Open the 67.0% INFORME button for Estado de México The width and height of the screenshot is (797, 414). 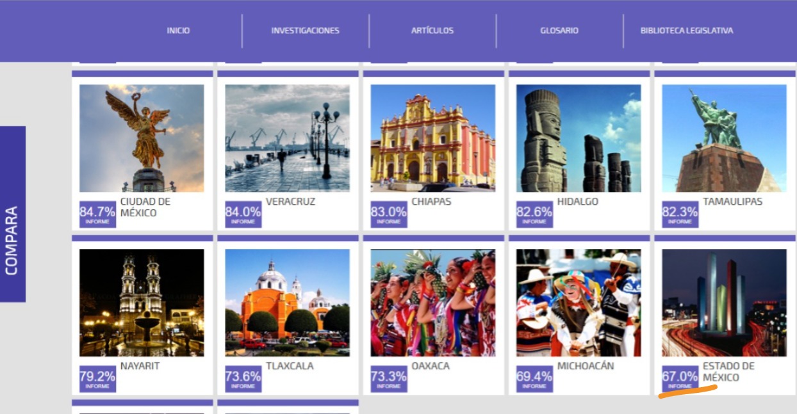pos(680,379)
